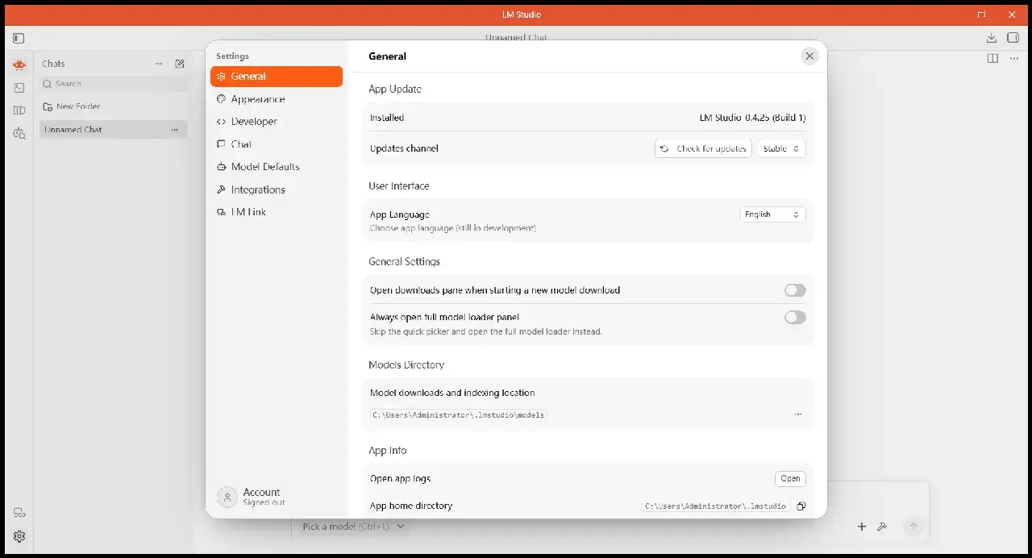Toggle open downloads pane on new download
This screenshot has width=1032, height=558.
795,290
